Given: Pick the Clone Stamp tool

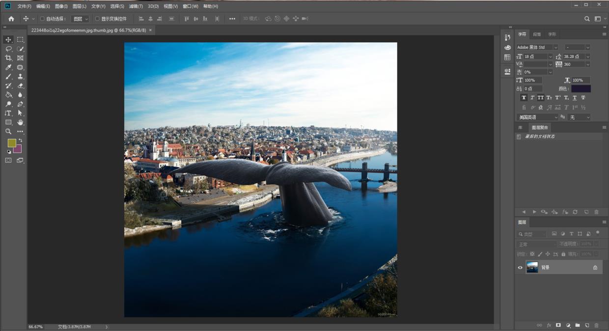Looking at the screenshot, I should coord(20,77).
